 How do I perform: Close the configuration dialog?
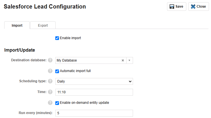coord(199,7)
